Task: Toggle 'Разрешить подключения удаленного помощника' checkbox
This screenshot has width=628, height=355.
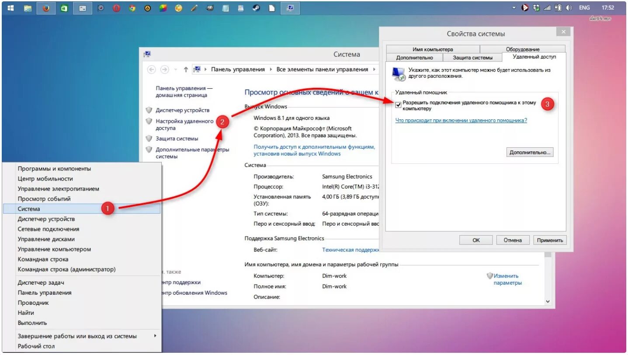Action: pyautogui.click(x=398, y=105)
